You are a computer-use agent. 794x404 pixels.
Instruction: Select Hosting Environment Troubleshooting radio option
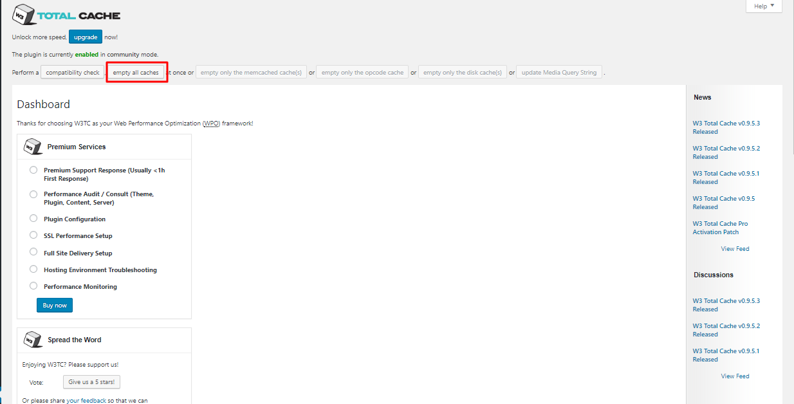coord(33,270)
